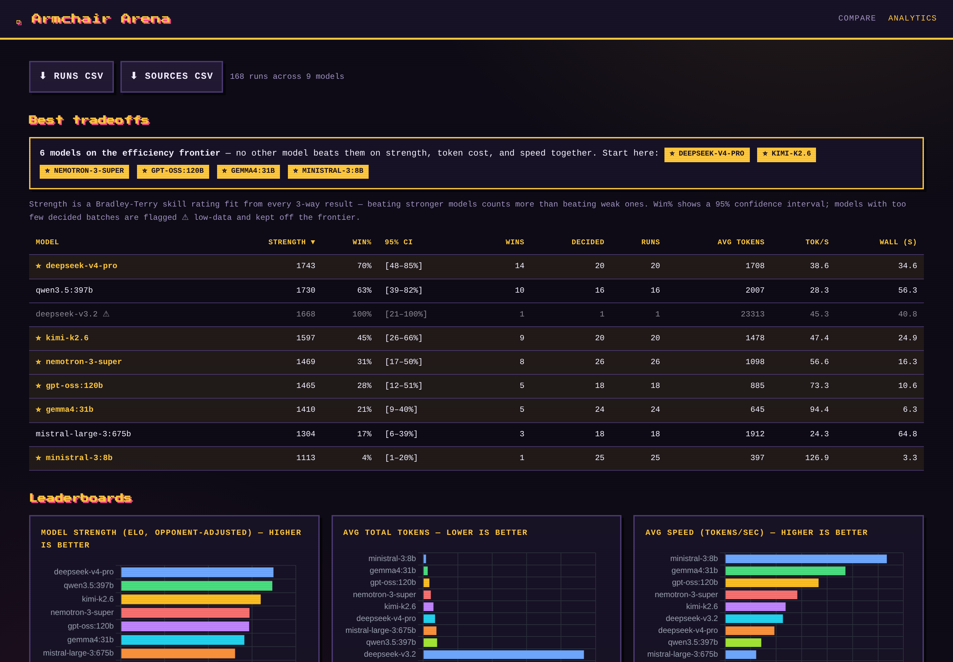Click the download arrow icon on RUNS CSV
Image resolution: width=953 pixels, height=662 pixels.
(43, 75)
